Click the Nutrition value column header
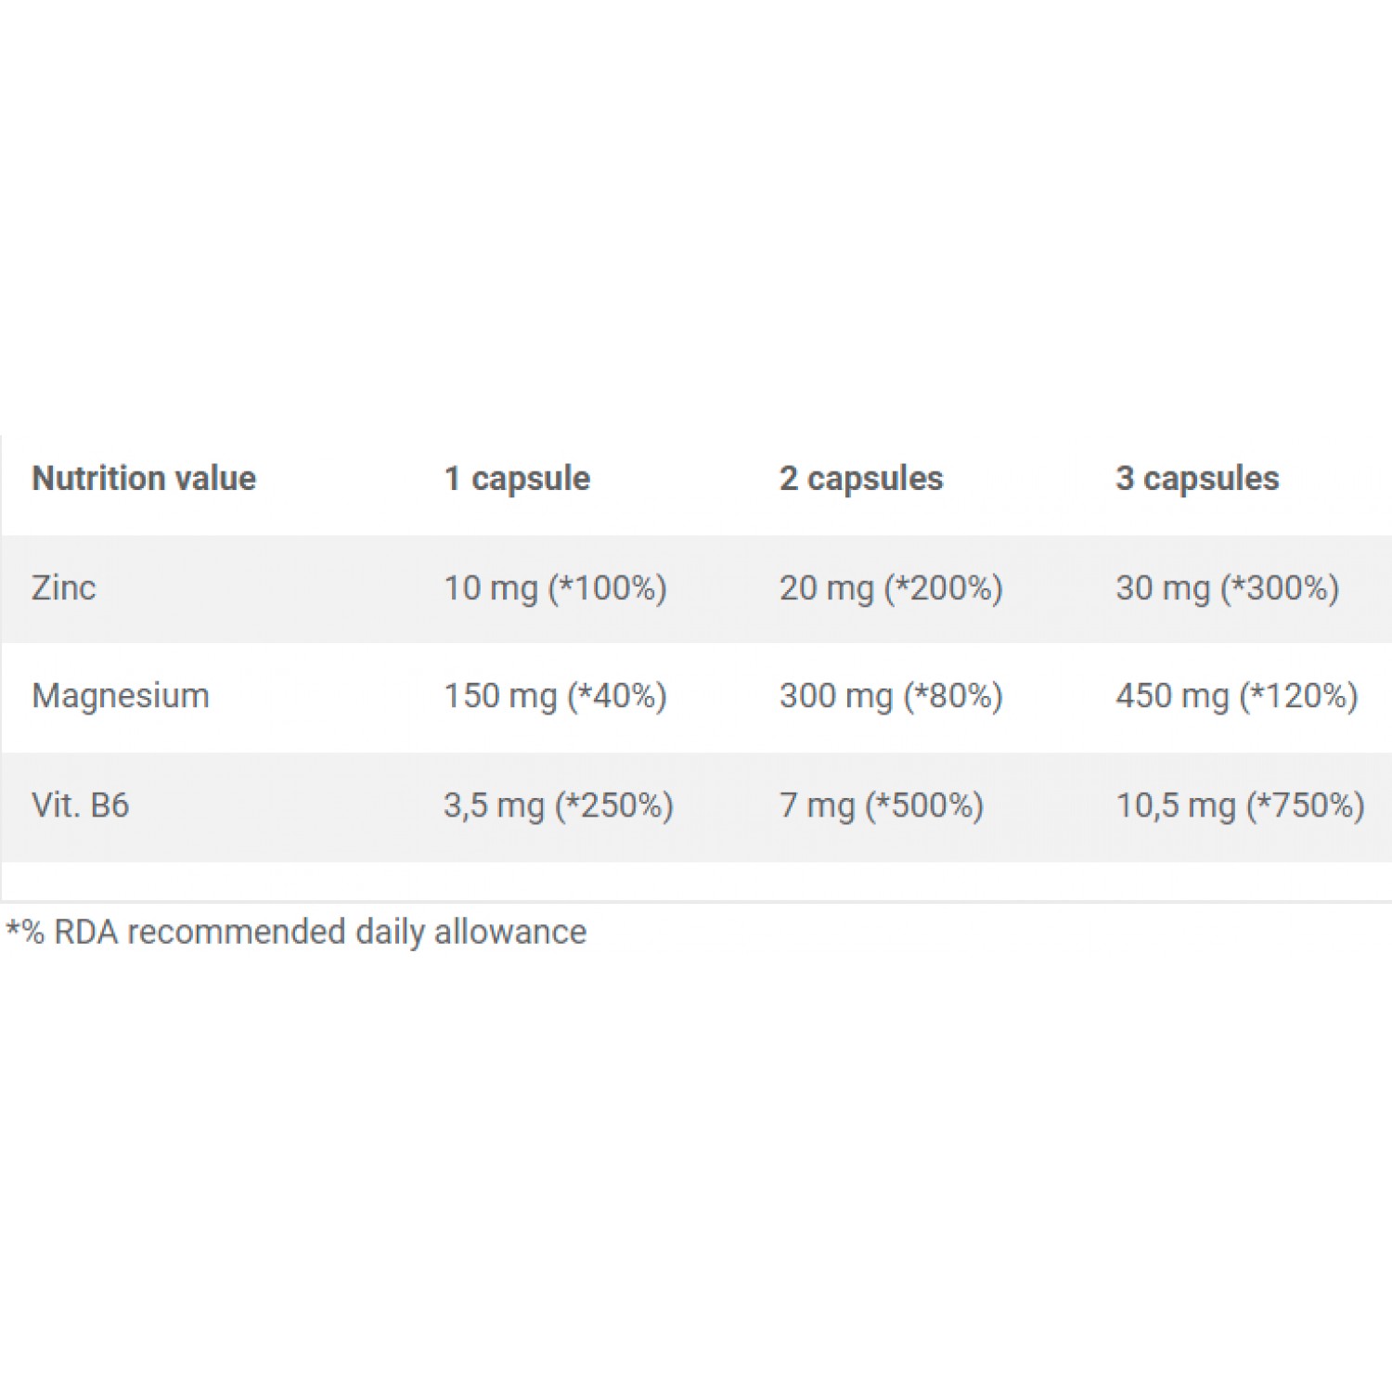Viewport: 1392px width, 1392px height. click(x=144, y=479)
